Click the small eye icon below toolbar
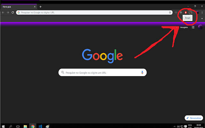Screen dimensions: 205x128 202,19
